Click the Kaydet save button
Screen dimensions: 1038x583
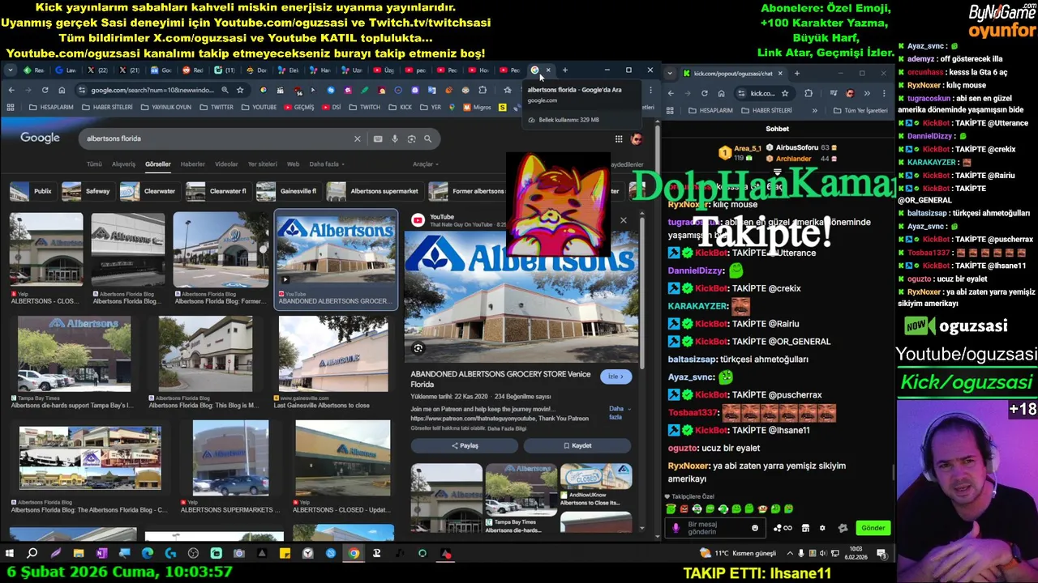[577, 445]
